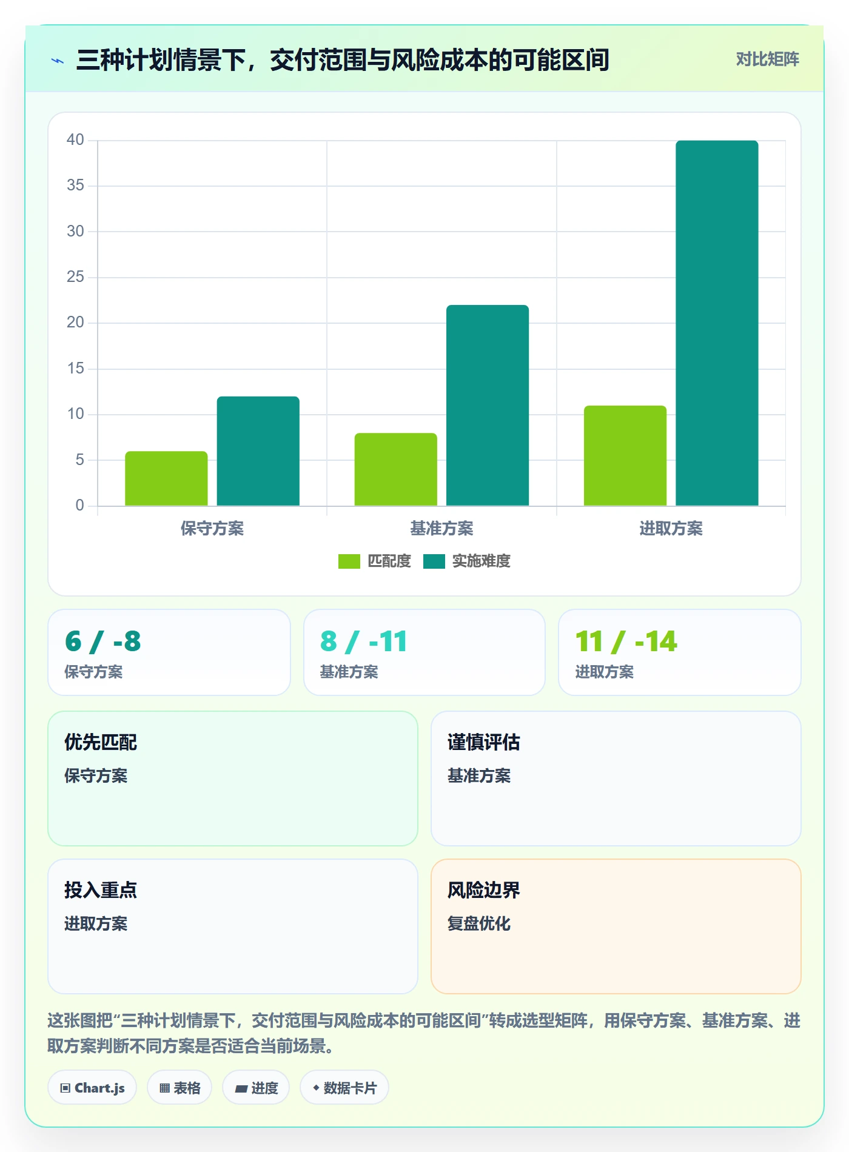This screenshot has width=849, height=1152.
Task: Click the 进度 tag chip
Action: pyautogui.click(x=256, y=1088)
